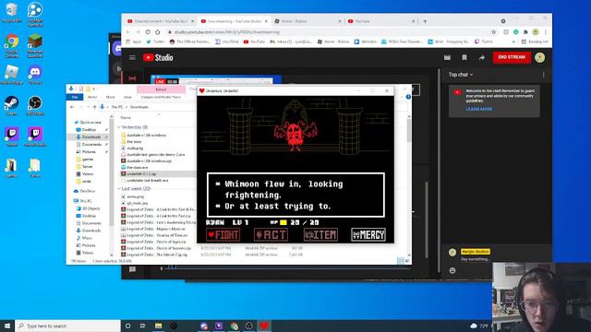Open the OBS Studio desktop icon
The width and height of the screenshot is (591, 332).
(x=35, y=106)
